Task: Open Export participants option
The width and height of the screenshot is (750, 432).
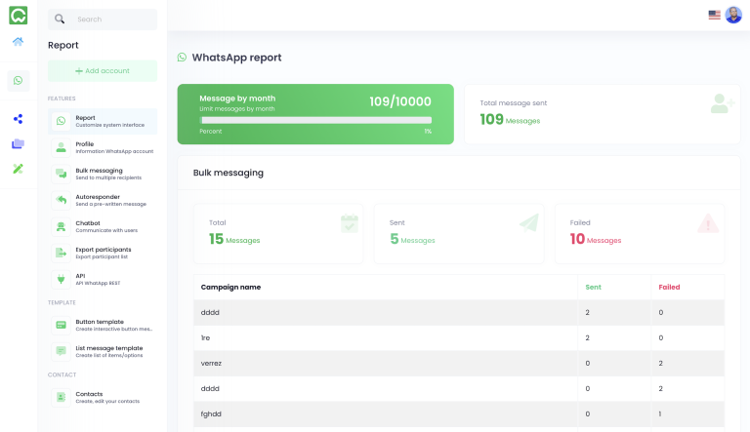Action: (102, 253)
